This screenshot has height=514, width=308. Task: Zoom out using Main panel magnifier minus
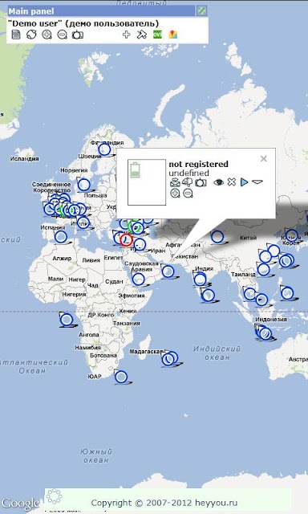(x=63, y=35)
